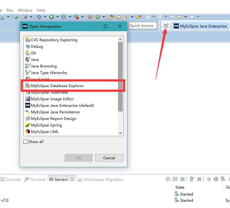Select MyEclipse Spring perspective
This screenshot has height=208, width=230.
pyautogui.click(x=71, y=125)
